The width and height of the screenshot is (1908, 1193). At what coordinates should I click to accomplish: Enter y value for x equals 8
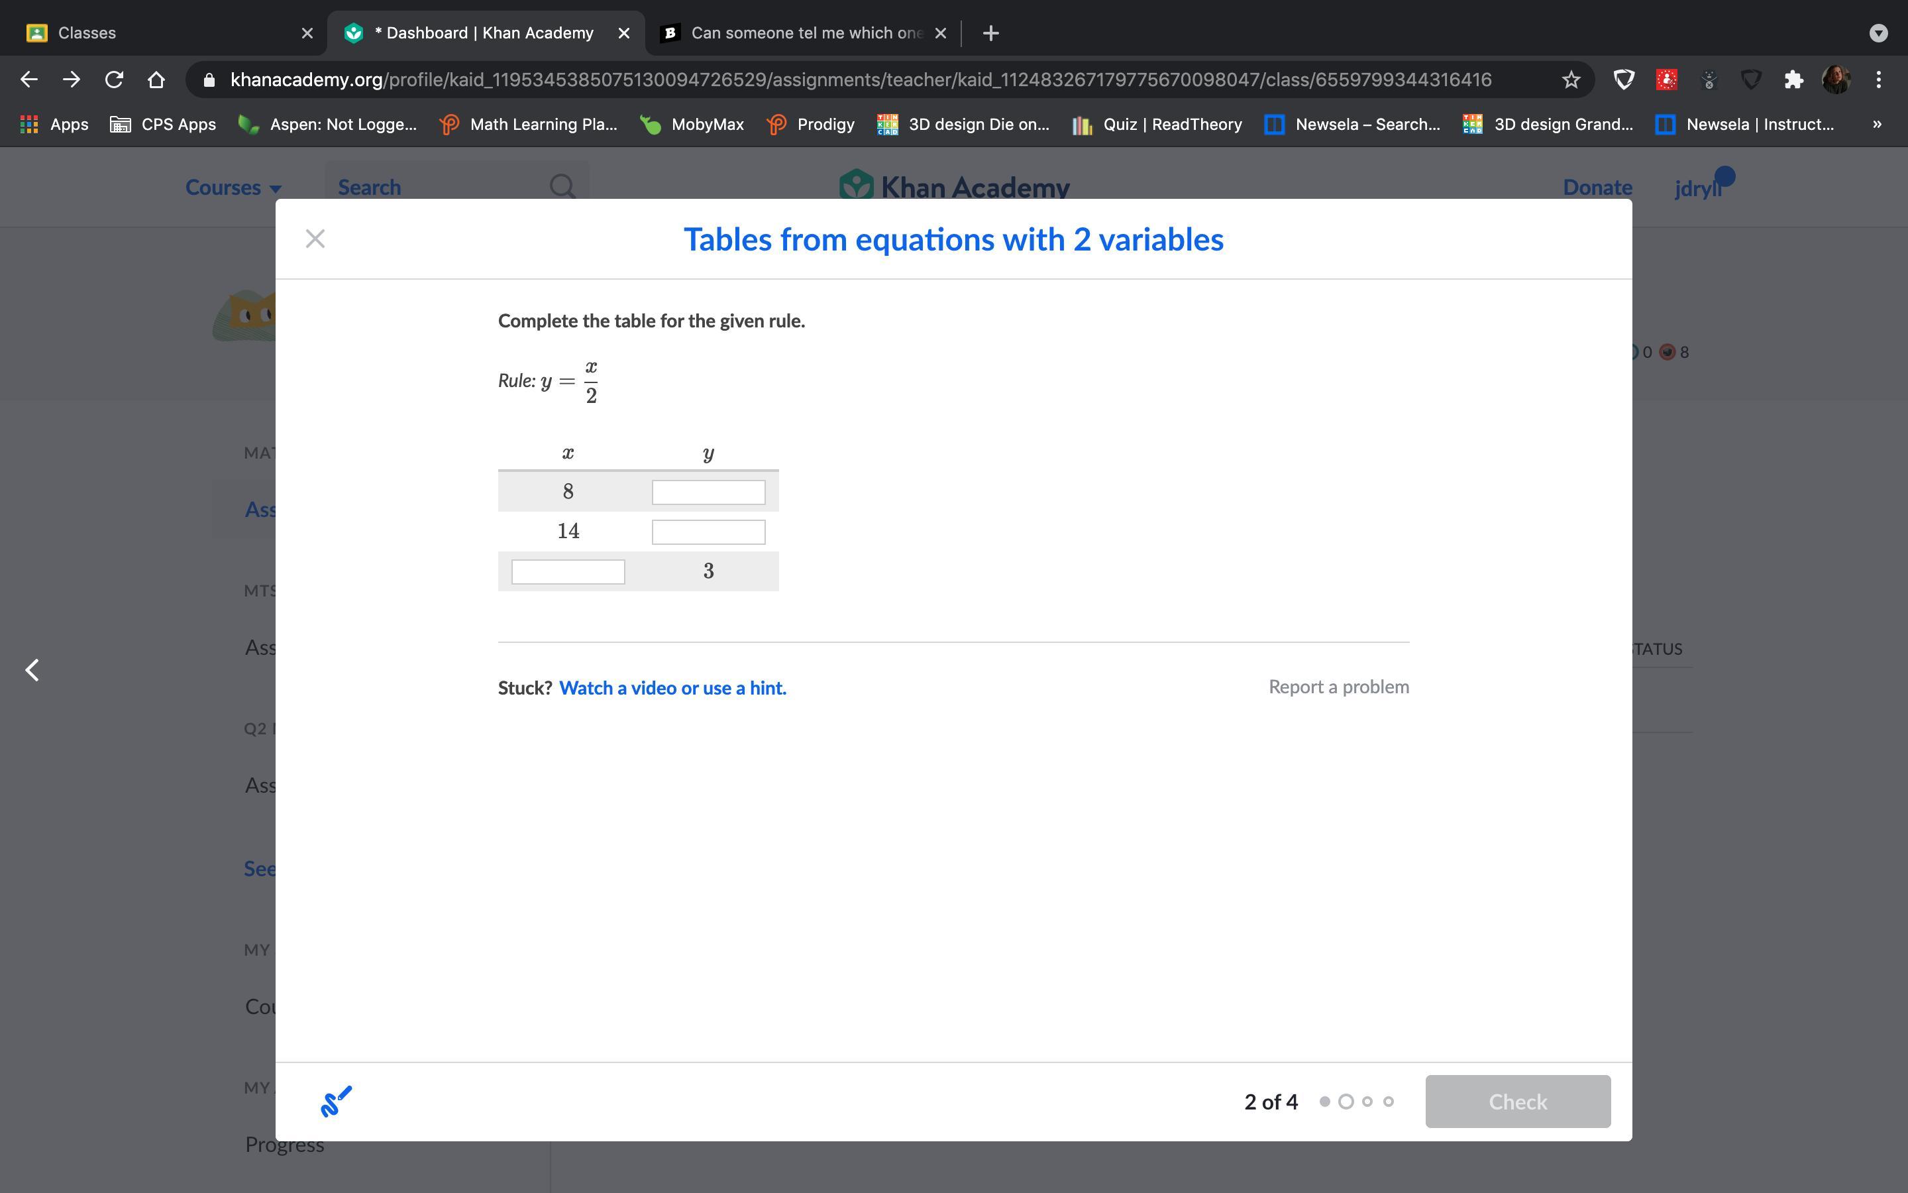coord(708,492)
